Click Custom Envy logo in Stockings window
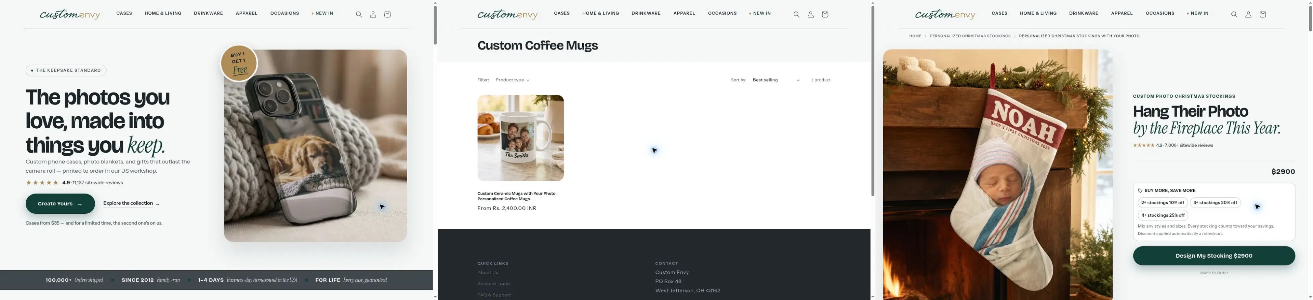Image resolution: width=1313 pixels, height=300 pixels. click(x=945, y=14)
